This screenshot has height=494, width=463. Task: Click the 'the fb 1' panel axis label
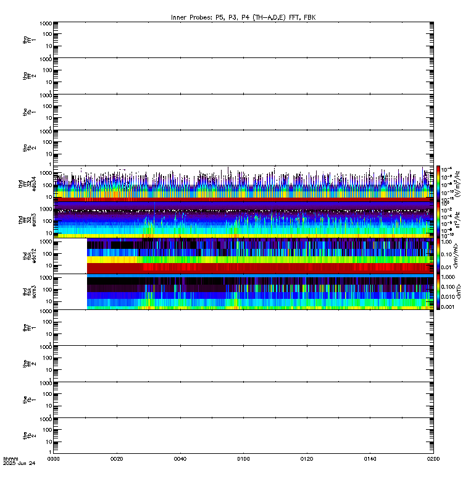29,400
